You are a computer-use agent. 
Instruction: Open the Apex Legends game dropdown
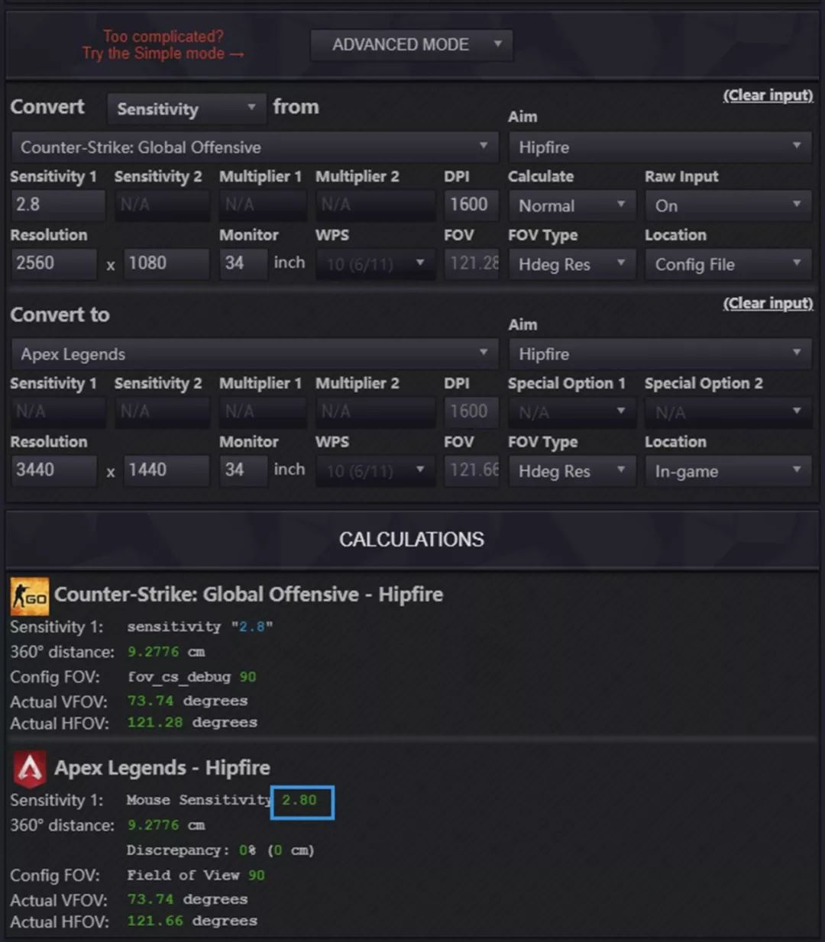(254, 354)
